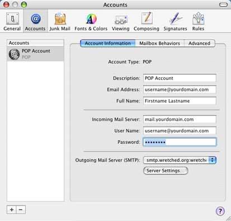Image resolution: width=231 pixels, height=221 pixels.
Task: Select the Accounts toolbar icon
Action: pyautogui.click(x=35, y=21)
